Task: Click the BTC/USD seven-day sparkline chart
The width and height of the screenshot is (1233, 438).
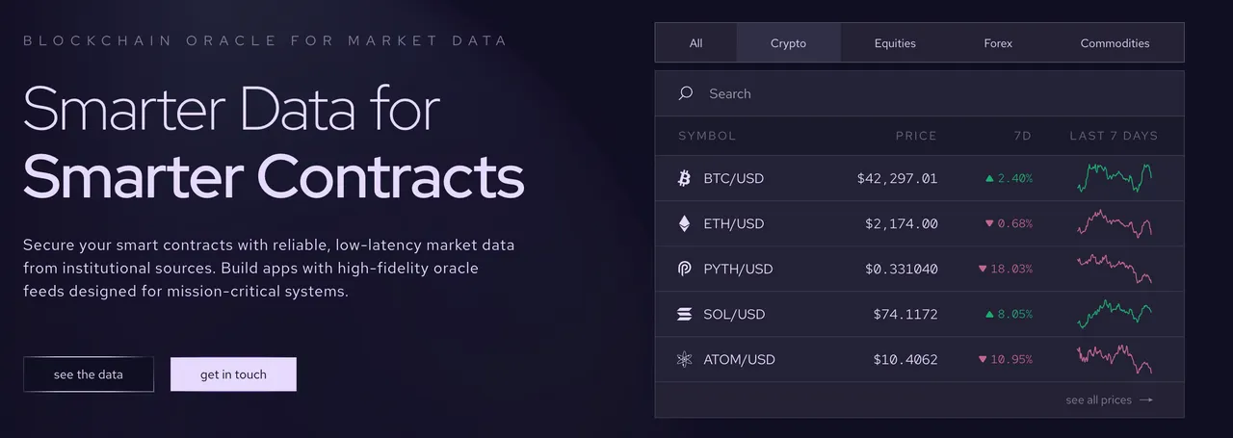Action: [1114, 178]
